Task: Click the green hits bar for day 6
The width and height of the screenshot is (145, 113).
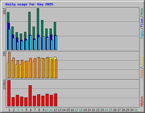Action: tap(29, 23)
